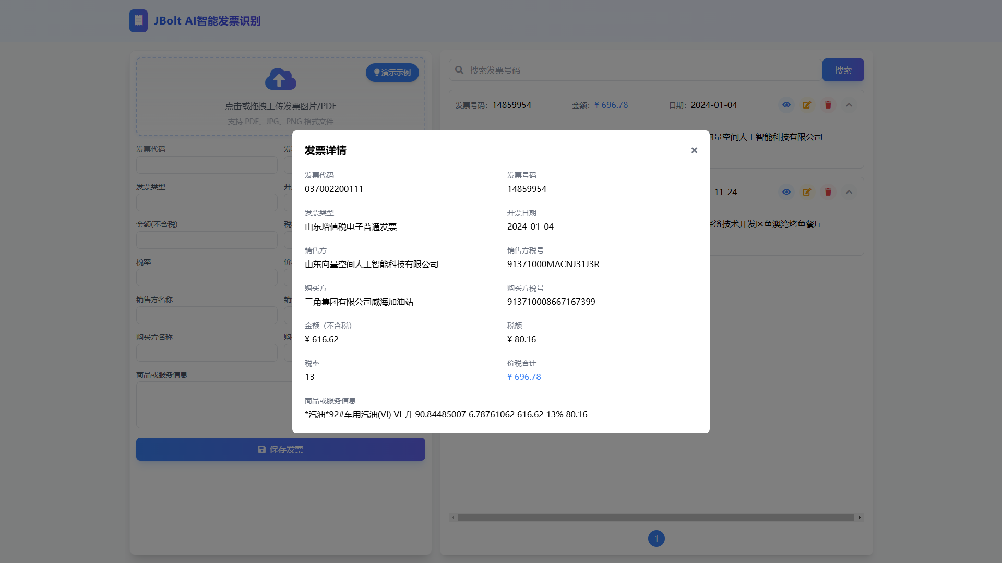The width and height of the screenshot is (1002, 563).
Task: Go to page 1 in pagination
Action: 657,538
